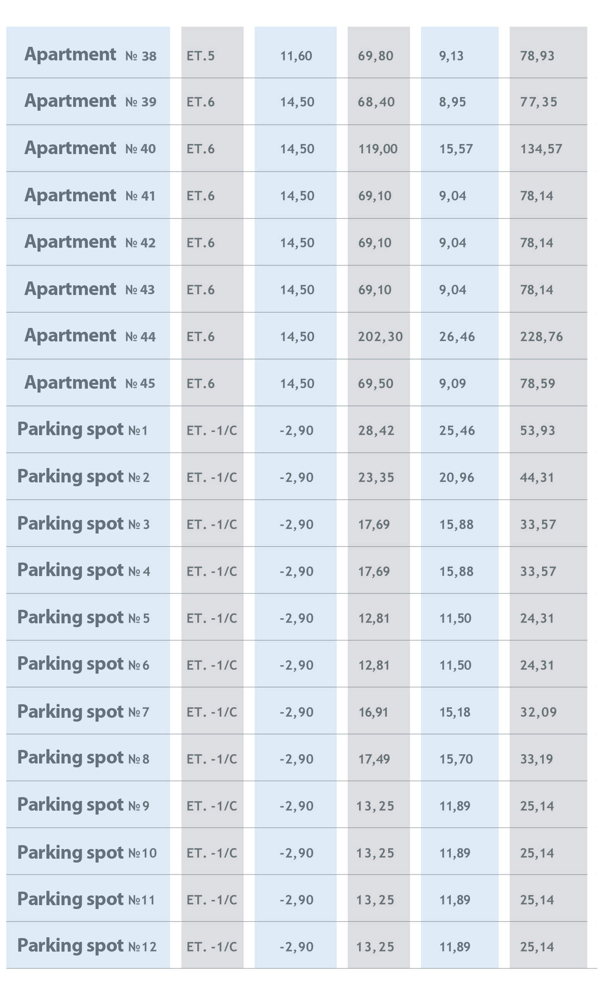This screenshot has width=604, height=988.
Task: Click the 15,57 value in Apartment 40 row
Action: click(x=456, y=149)
